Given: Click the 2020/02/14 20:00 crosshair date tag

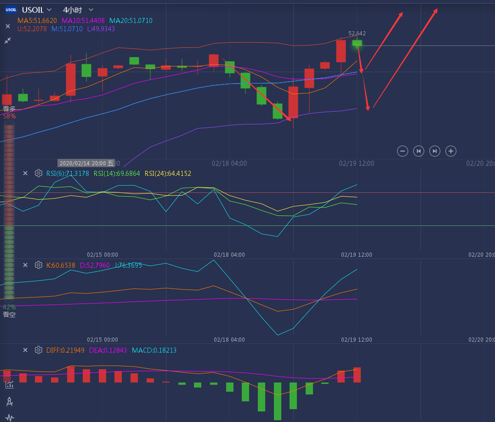Looking at the screenshot, I should click(86, 163).
